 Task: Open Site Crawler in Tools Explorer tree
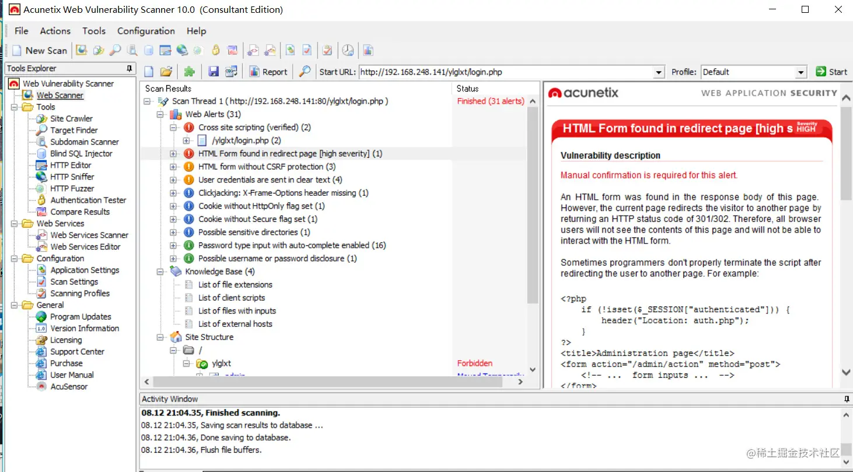tap(71, 118)
